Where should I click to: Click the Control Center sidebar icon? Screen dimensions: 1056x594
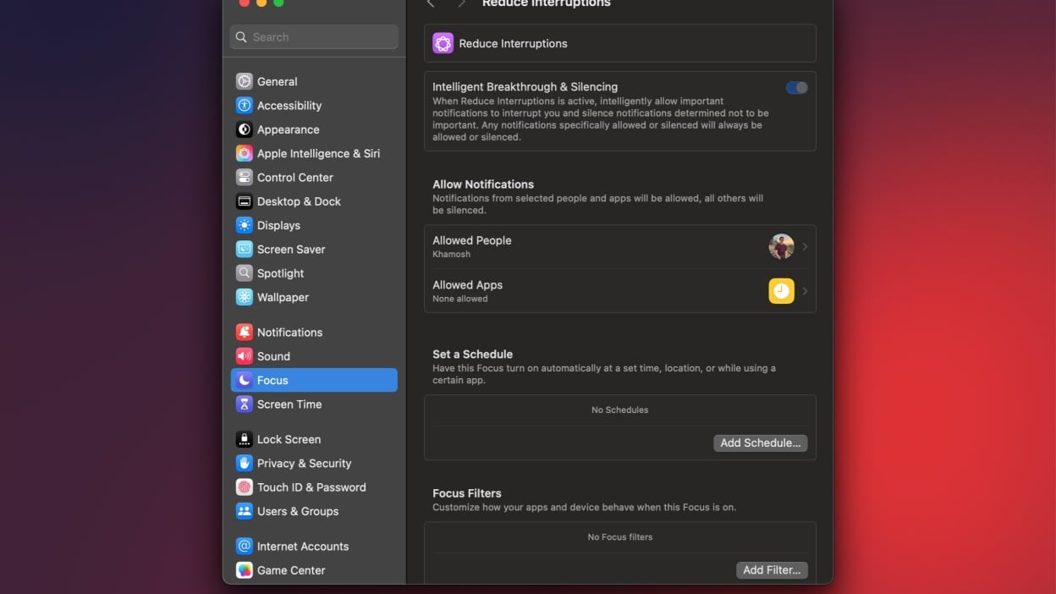coord(245,178)
